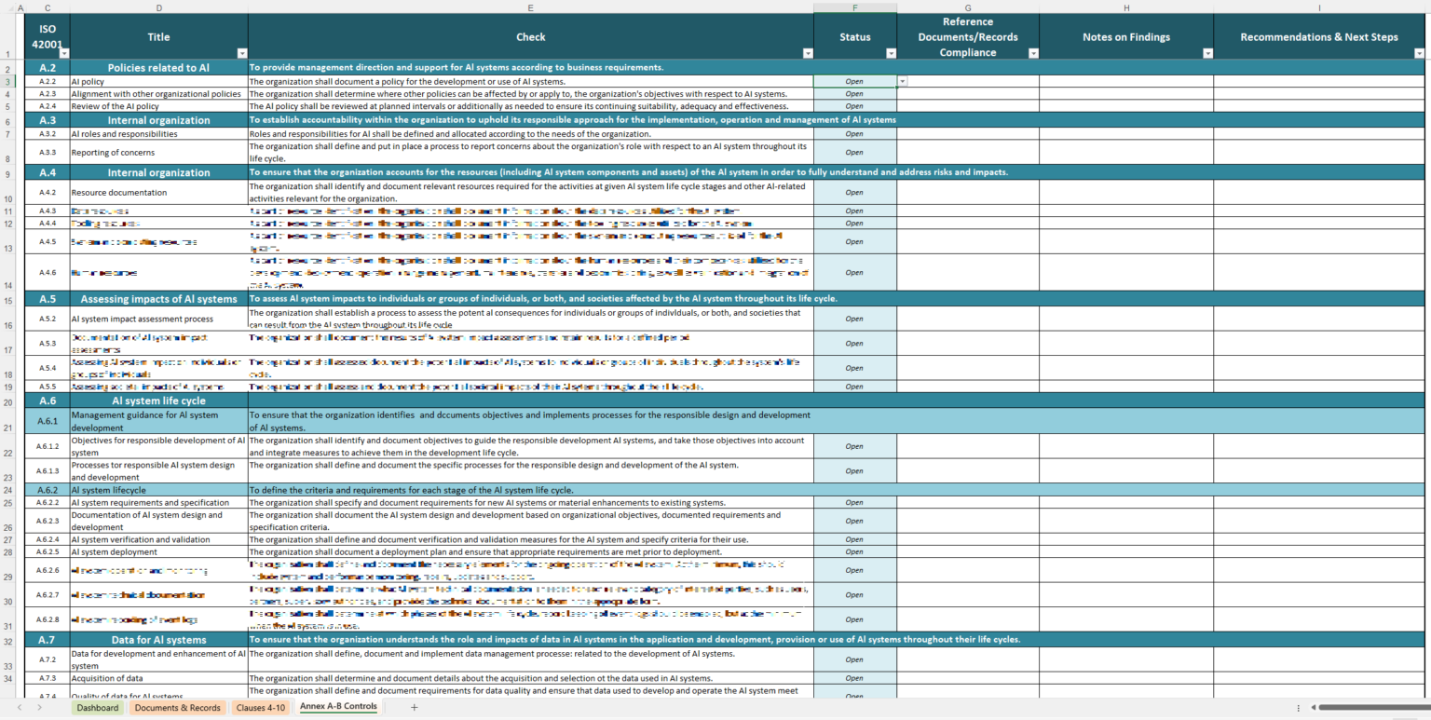This screenshot has height=720, width=1431.
Task: Click the horizontal scrollbar track
Action: [1370, 708]
